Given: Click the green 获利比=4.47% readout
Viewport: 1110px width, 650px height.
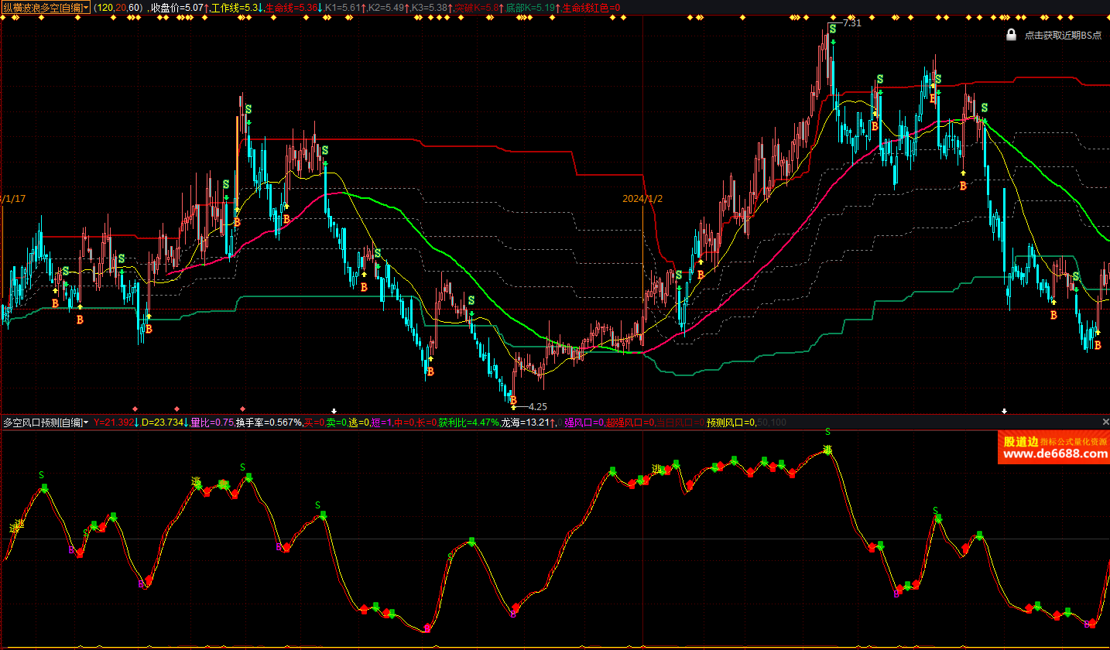Looking at the screenshot, I should coord(468,422).
